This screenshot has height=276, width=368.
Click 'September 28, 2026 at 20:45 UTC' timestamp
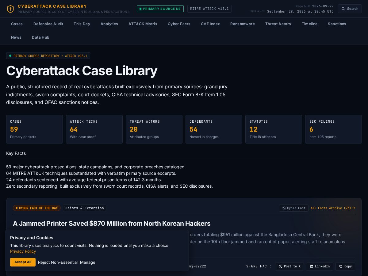click(300, 11)
